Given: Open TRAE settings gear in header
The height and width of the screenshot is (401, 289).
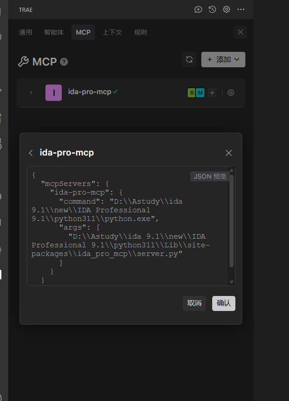Looking at the screenshot, I should 226,10.
